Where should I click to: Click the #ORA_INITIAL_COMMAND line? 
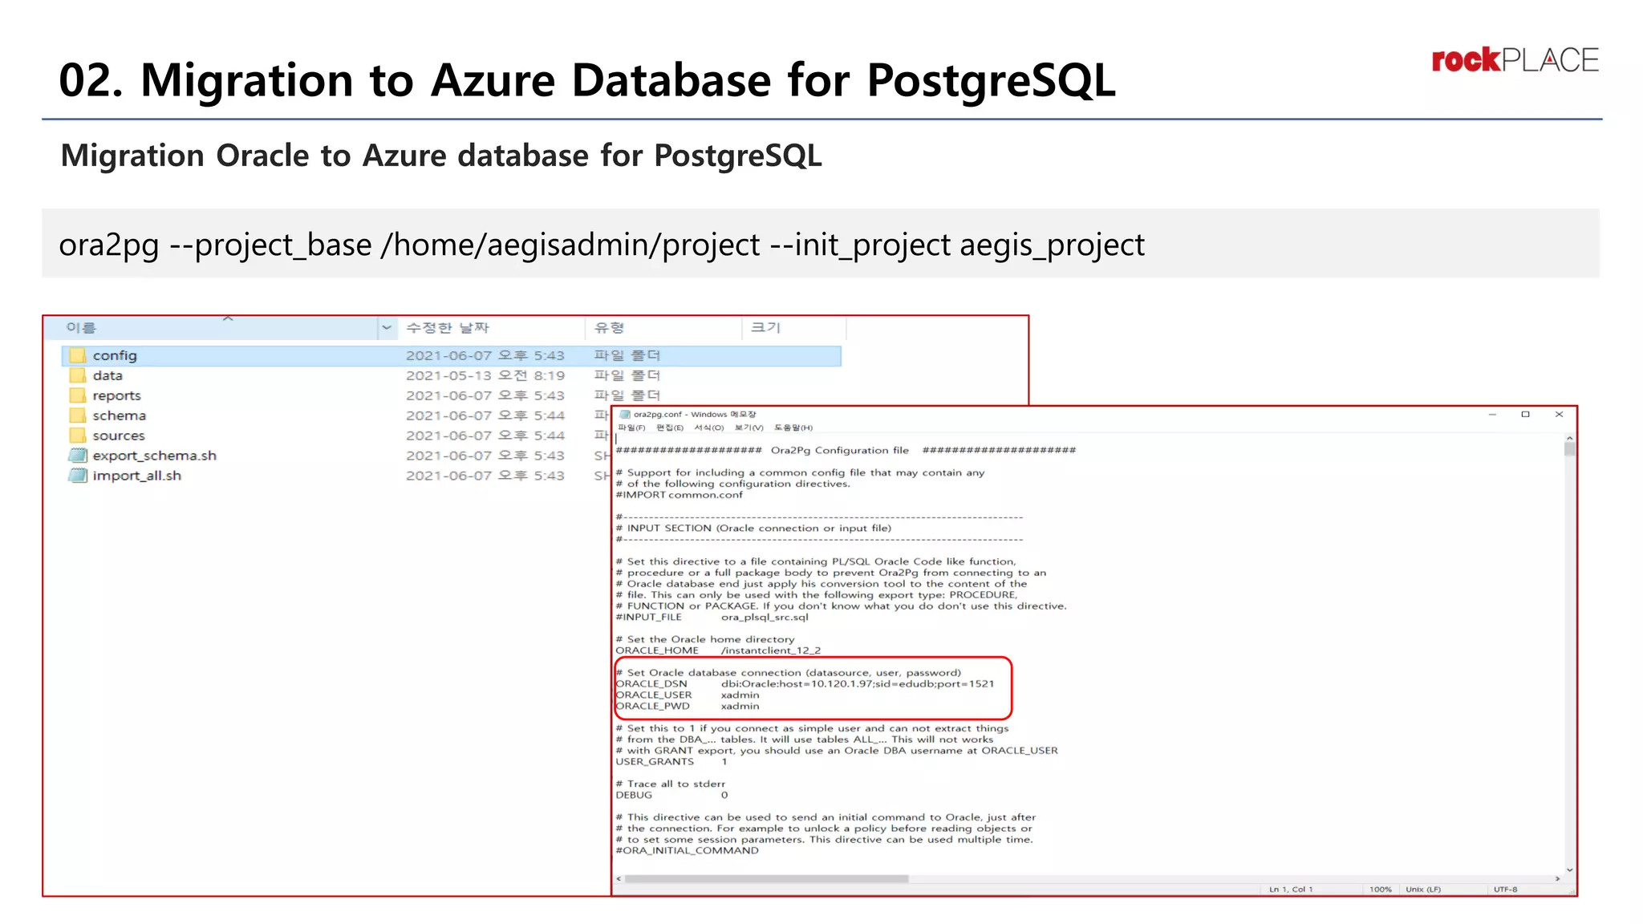[687, 851]
